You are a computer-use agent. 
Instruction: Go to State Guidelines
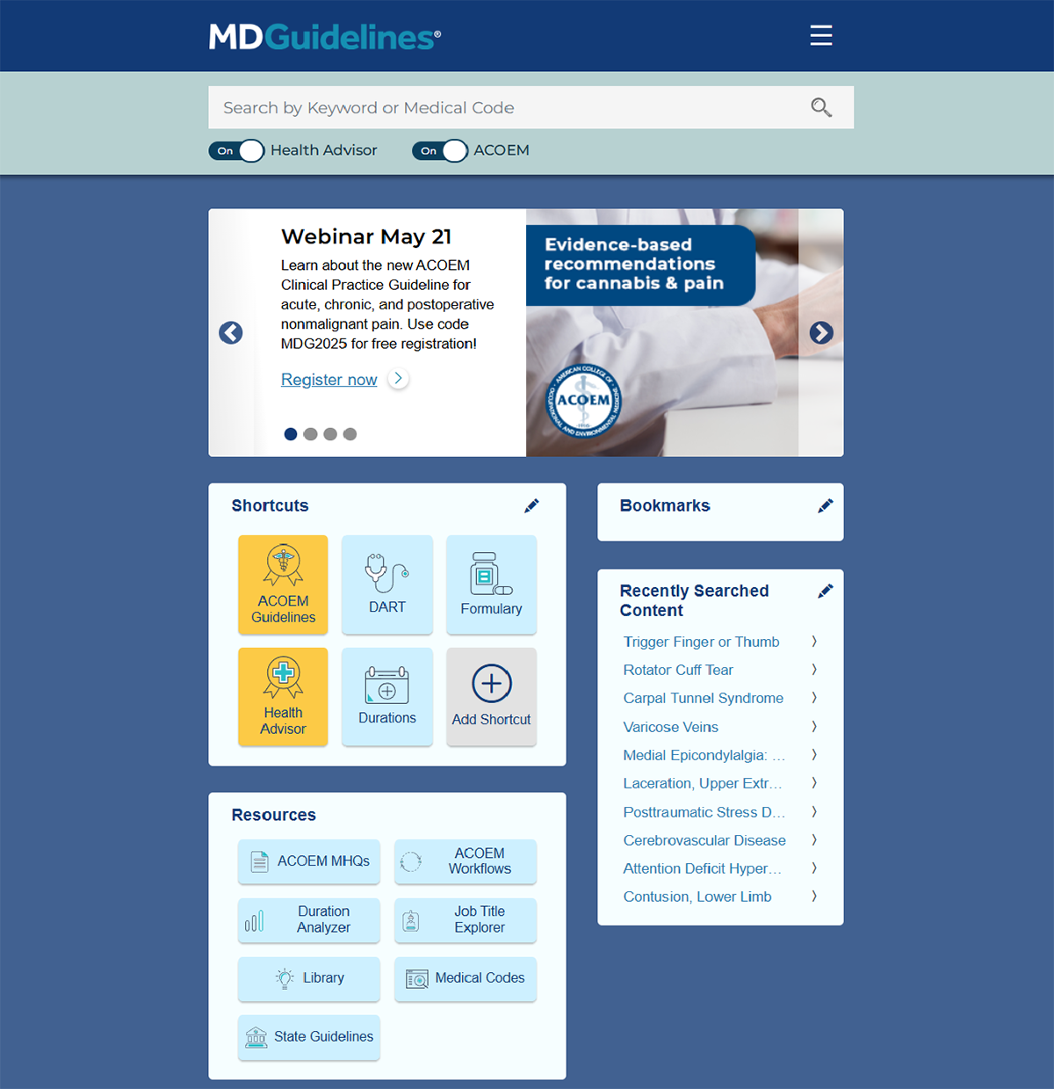point(308,1037)
